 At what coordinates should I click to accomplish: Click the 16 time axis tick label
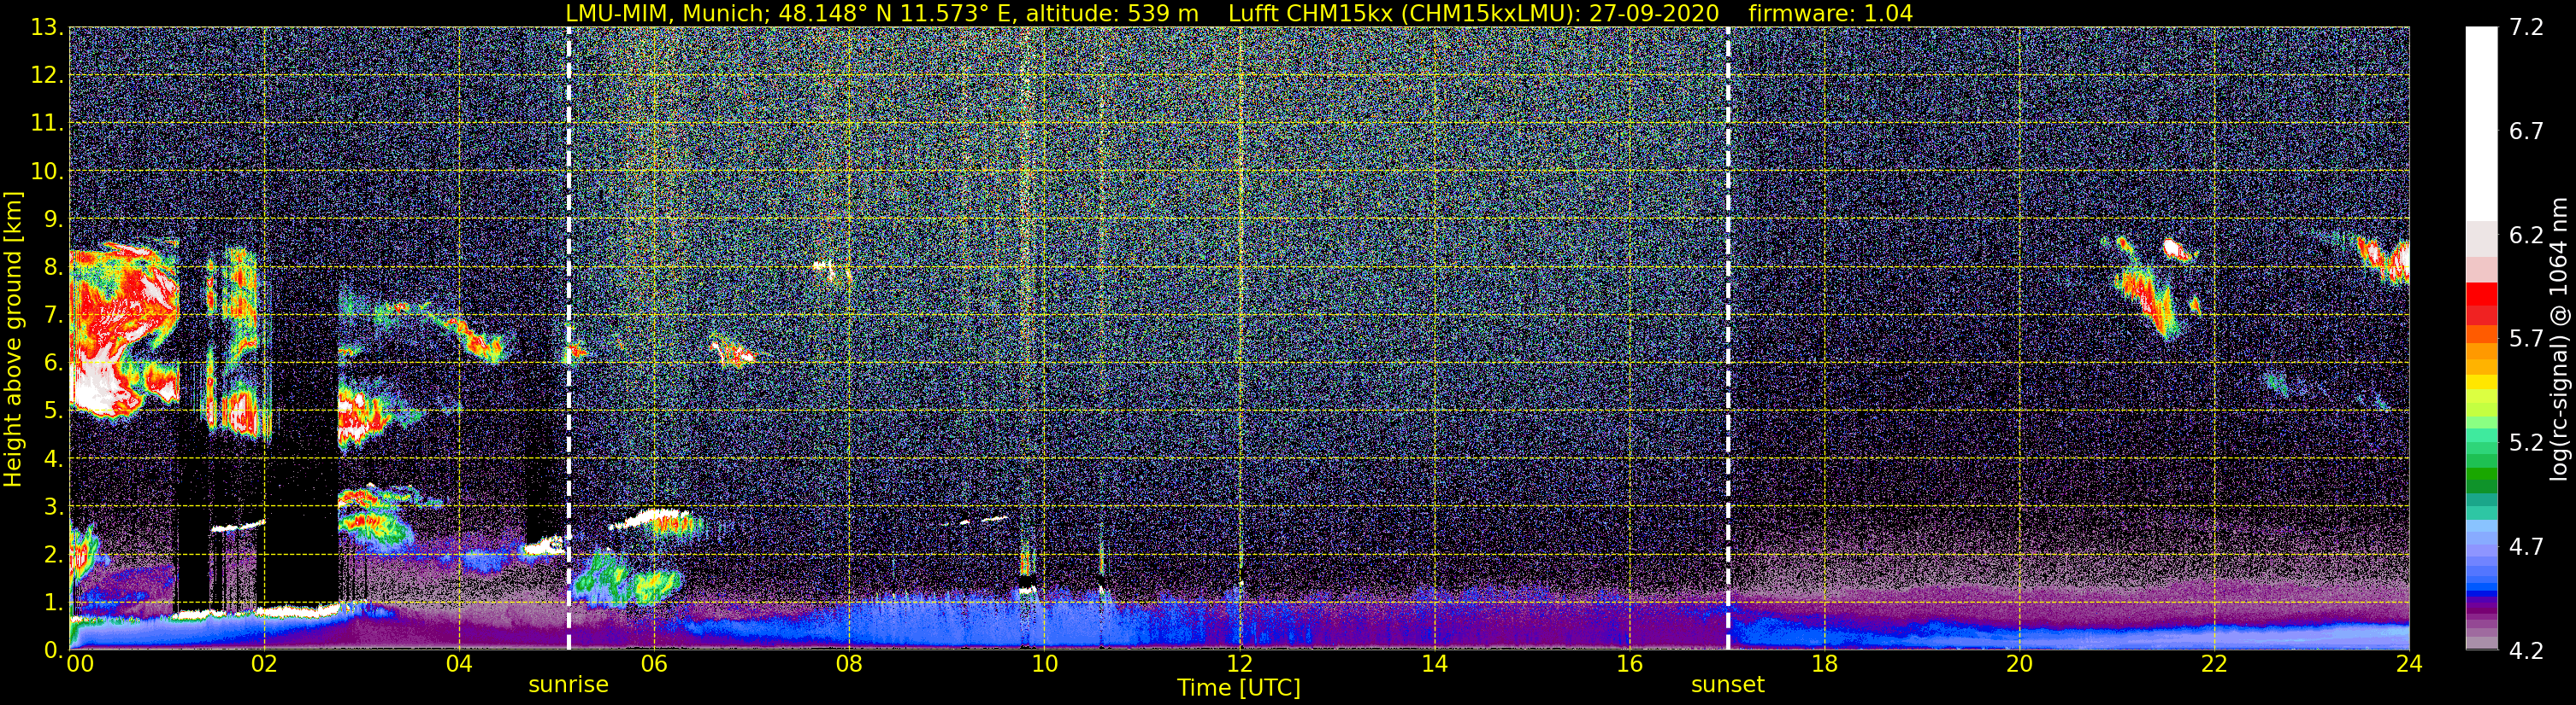(x=1629, y=664)
